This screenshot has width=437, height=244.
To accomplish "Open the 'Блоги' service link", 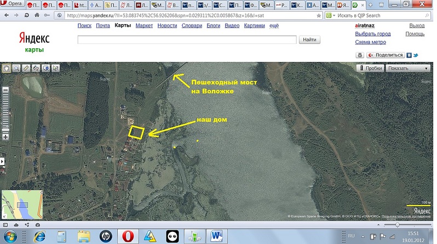I will (x=214, y=26).
